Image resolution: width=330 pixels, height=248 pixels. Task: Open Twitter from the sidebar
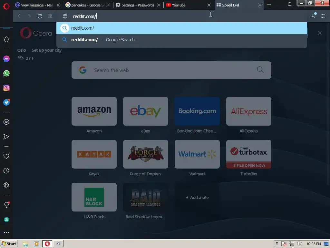pyautogui.click(x=6, y=102)
